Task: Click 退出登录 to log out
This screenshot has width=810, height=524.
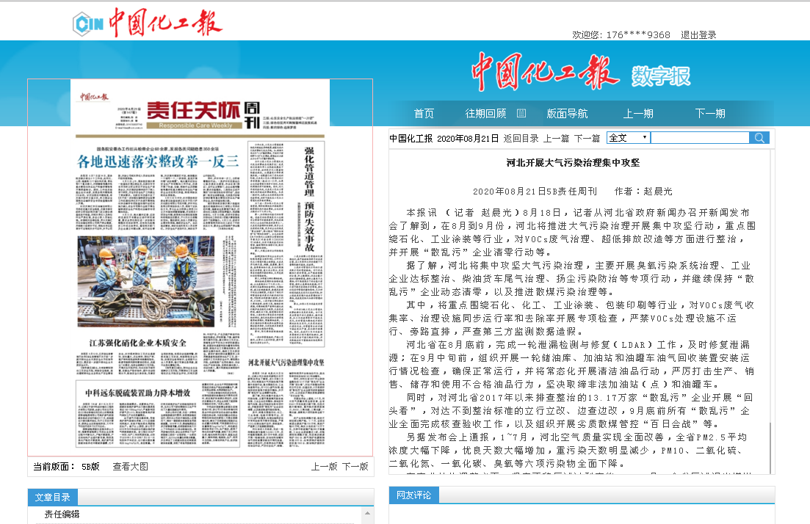Action: 698,34
